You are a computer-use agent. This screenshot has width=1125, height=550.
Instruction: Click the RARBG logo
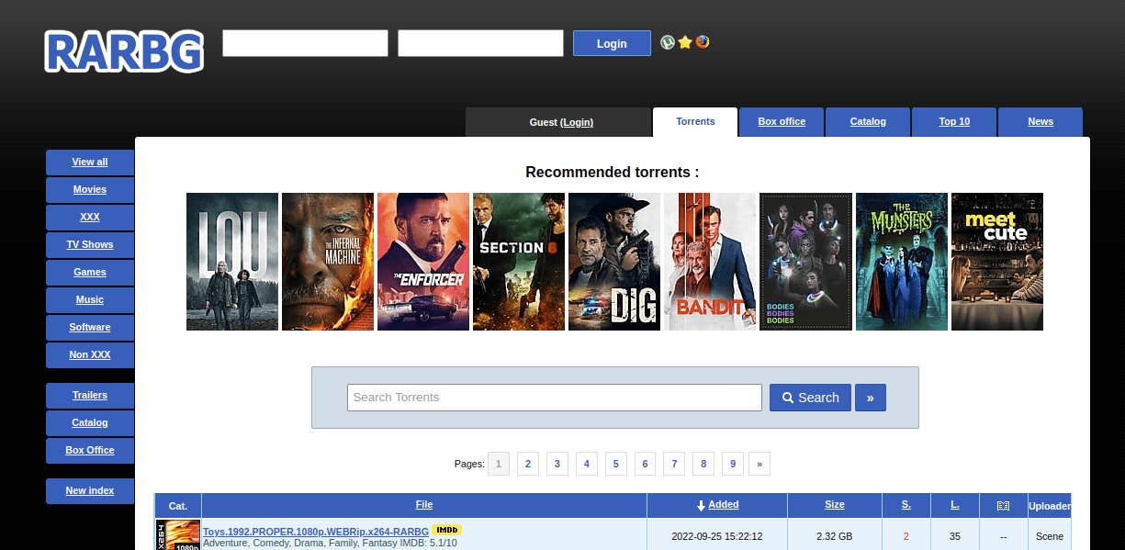[x=124, y=51]
